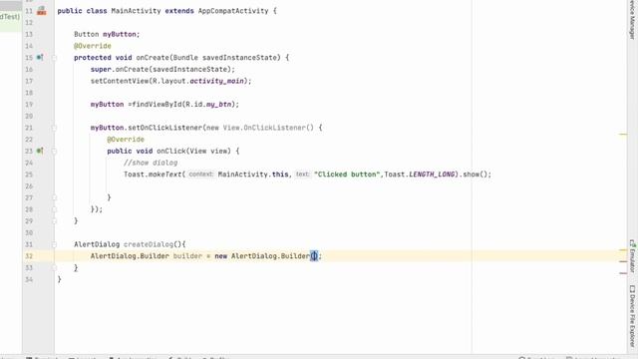This screenshot has width=638, height=359.
Task: Click 'builder' variable name on line 32
Action: (187, 256)
